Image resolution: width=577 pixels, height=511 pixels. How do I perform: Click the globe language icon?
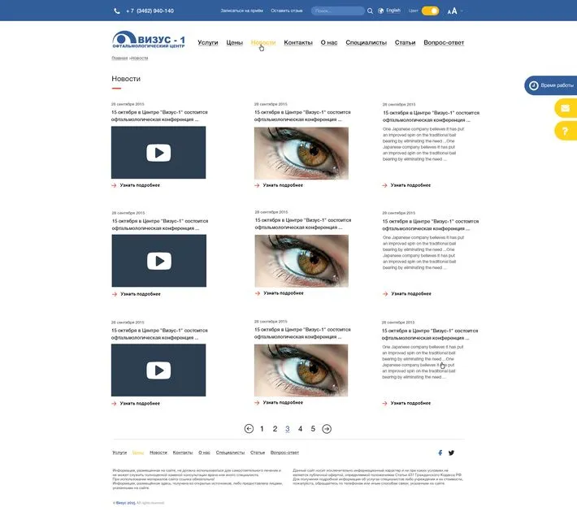pyautogui.click(x=381, y=11)
